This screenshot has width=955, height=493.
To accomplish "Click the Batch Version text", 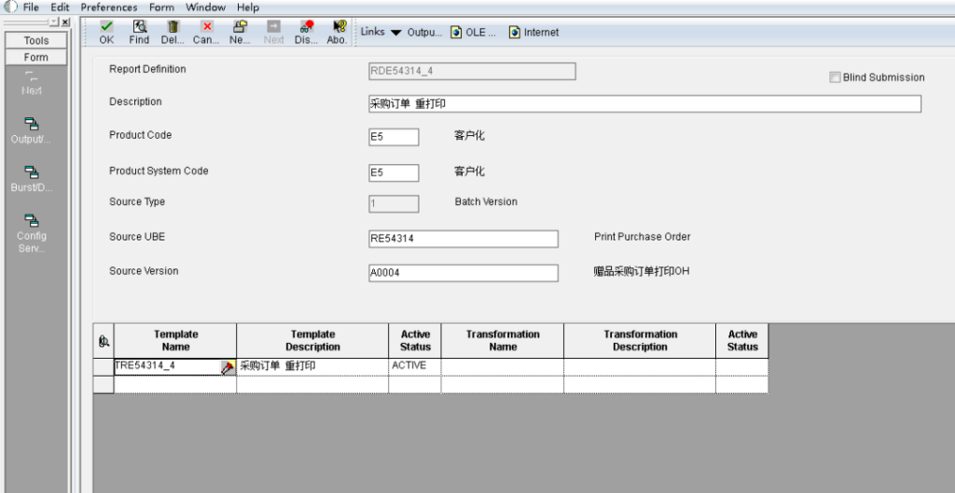I will pos(486,201).
